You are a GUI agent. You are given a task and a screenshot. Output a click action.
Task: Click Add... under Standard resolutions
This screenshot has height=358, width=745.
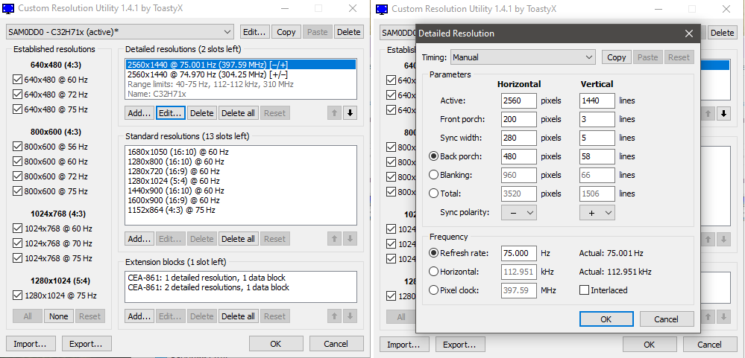[139, 239]
